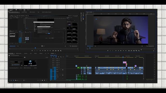This screenshot has height=93, width=166.
Task: Select the Screen Recording clip thumbnail
Action: pyautogui.click(x=16, y=63)
